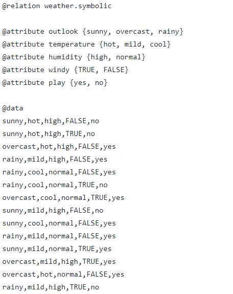Click the windy attribute name
The width and height of the screenshot is (233, 294).
click(59, 70)
